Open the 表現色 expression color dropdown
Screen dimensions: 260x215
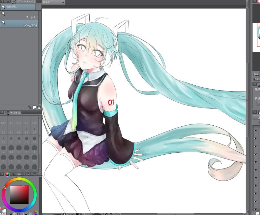pos(258,103)
